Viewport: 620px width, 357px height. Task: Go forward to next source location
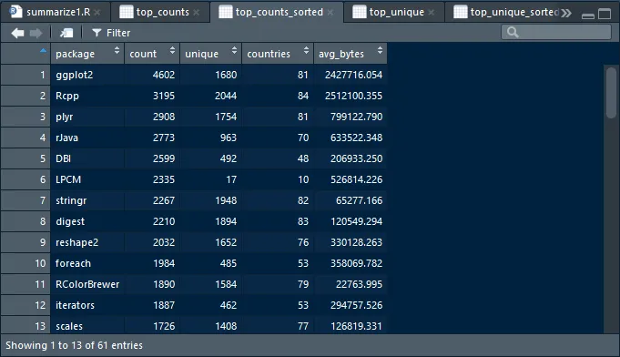click(x=36, y=33)
